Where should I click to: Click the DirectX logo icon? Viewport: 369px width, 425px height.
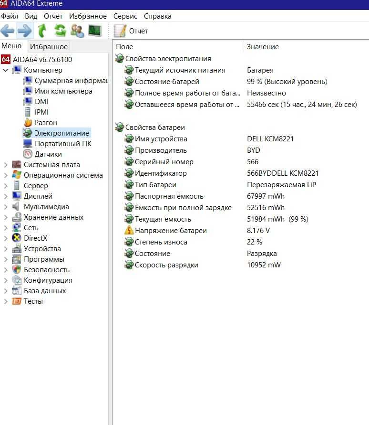coord(17,238)
